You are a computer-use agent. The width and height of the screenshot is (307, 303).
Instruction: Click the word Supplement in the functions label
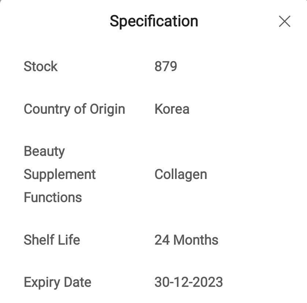60,174
